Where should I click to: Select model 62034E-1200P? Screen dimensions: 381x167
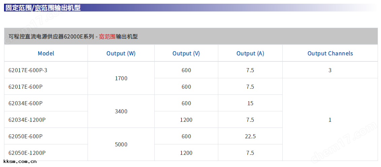(27, 120)
